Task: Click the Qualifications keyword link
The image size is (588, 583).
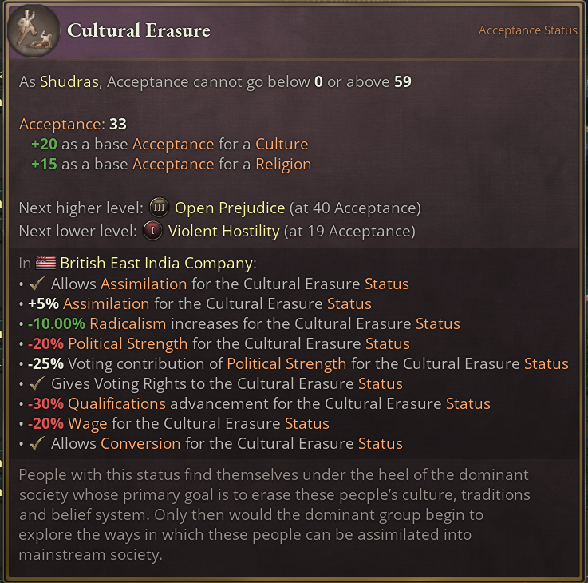Action: pos(116,403)
